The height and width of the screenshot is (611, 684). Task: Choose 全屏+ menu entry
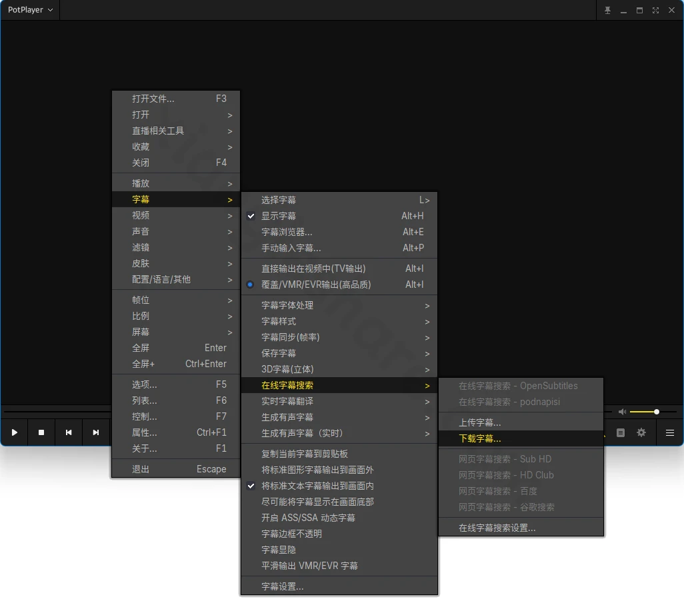[x=176, y=364]
